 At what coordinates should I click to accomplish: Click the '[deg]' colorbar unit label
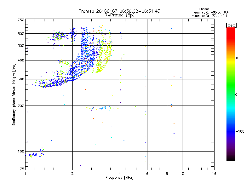coord(231,25)
